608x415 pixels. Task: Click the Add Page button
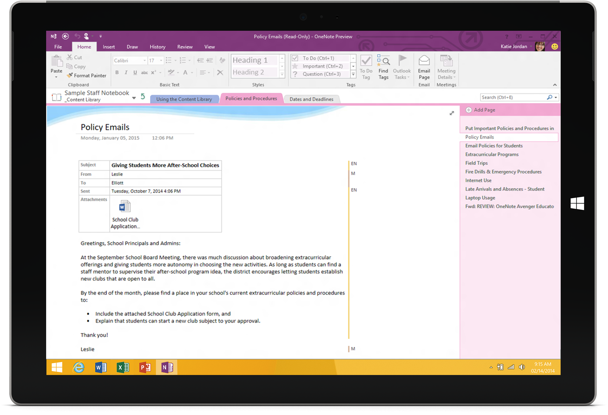point(480,110)
